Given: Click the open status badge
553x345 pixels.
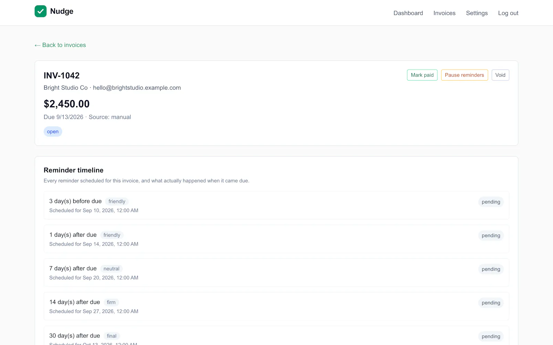Looking at the screenshot, I should tap(53, 131).
